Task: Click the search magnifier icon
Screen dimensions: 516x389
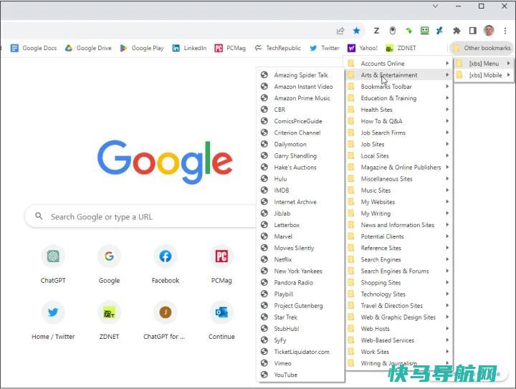Action: (39, 216)
